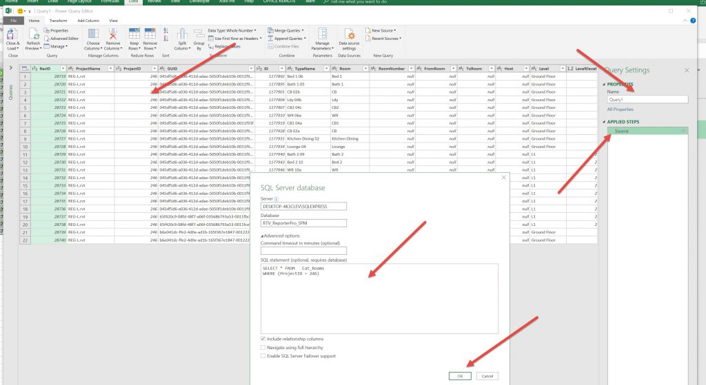Enable Navigate using full hierarchy
The image size is (706, 385).
click(263, 347)
